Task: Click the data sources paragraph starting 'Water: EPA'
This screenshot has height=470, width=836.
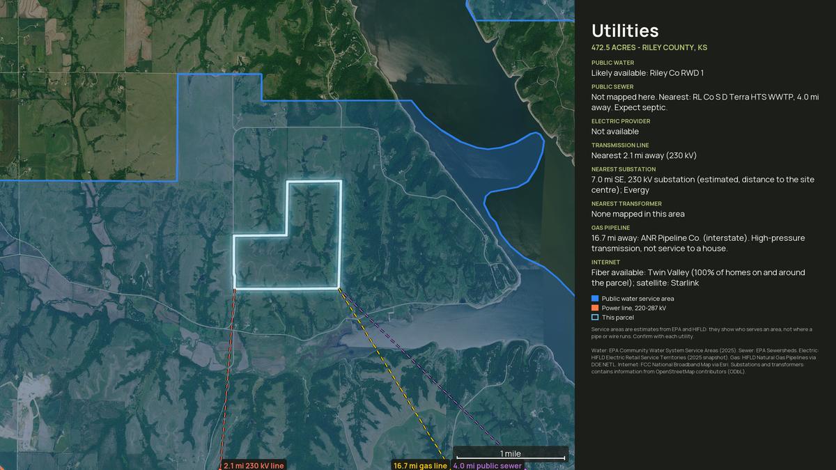Action: click(x=704, y=361)
